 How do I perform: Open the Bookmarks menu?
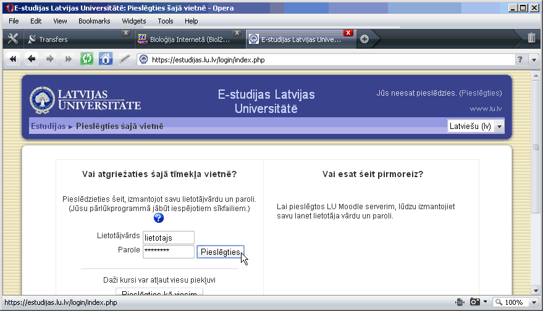coord(94,21)
